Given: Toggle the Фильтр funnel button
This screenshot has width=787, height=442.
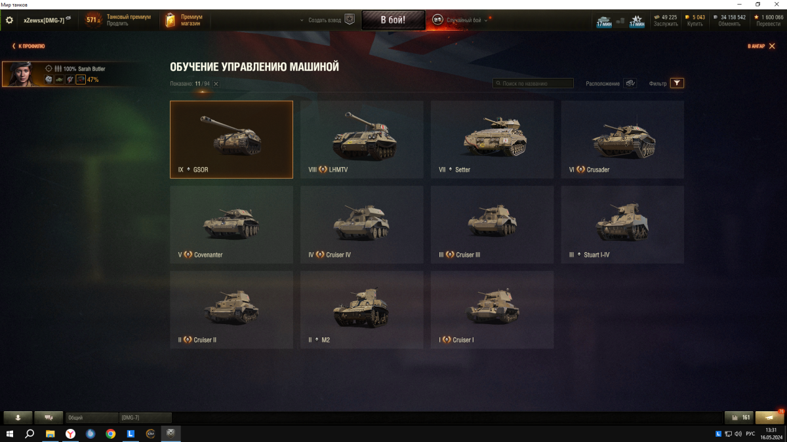Looking at the screenshot, I should click(x=677, y=83).
